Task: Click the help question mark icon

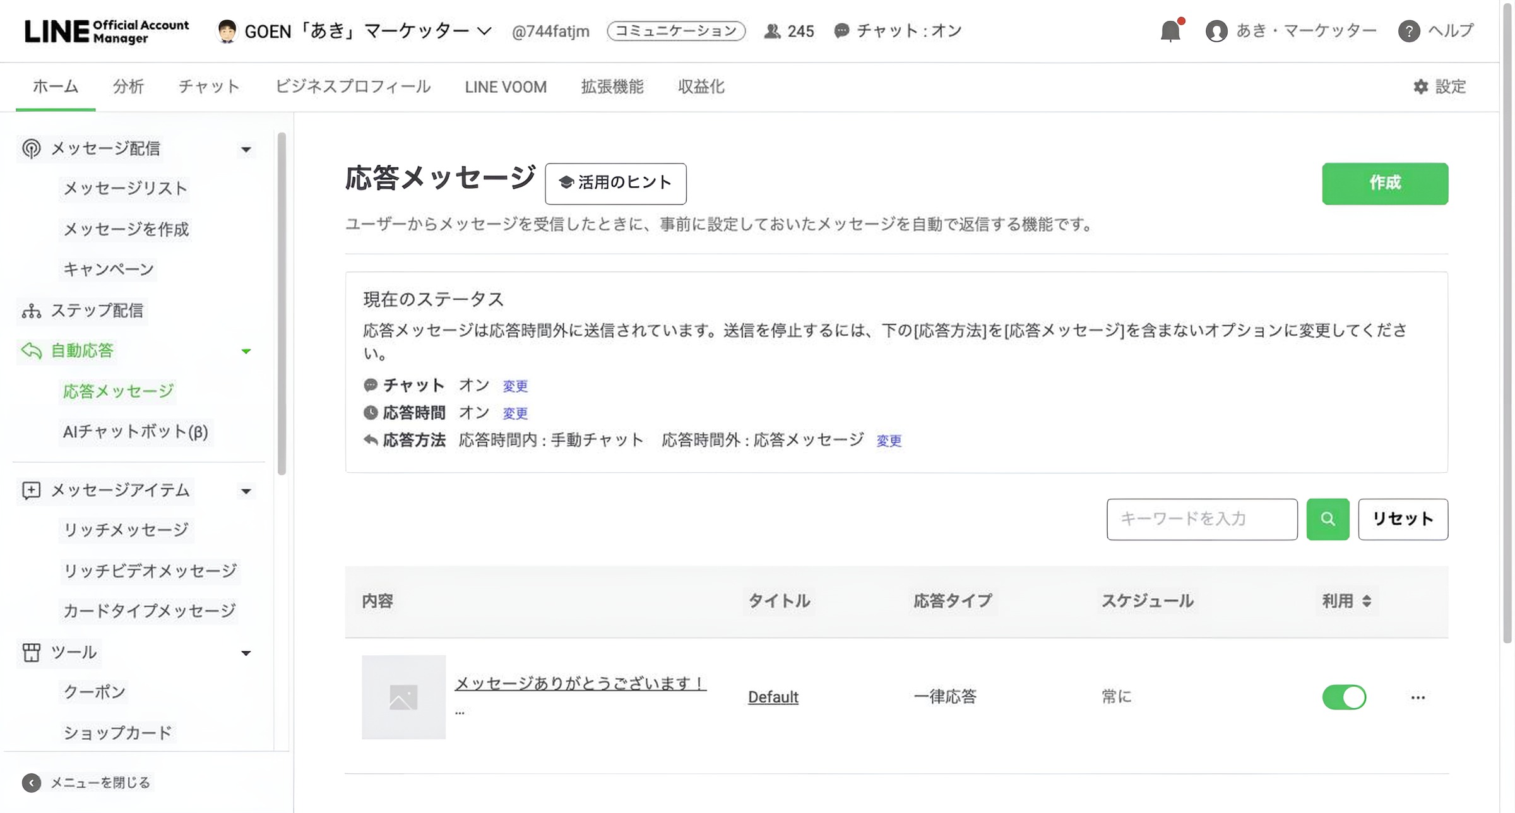Action: 1409,31
